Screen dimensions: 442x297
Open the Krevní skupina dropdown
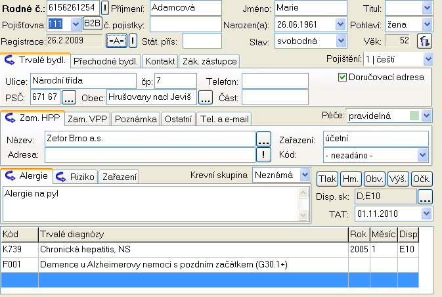pyautogui.click(x=304, y=175)
